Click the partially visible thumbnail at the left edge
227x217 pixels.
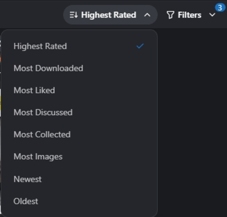point(1,123)
